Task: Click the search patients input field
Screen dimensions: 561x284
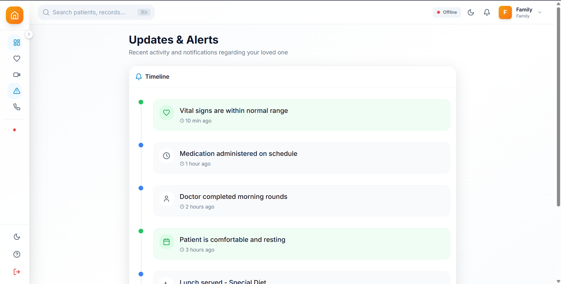Action: [x=96, y=12]
